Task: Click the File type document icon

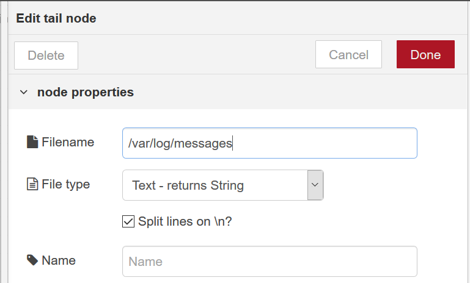Action: click(32, 184)
